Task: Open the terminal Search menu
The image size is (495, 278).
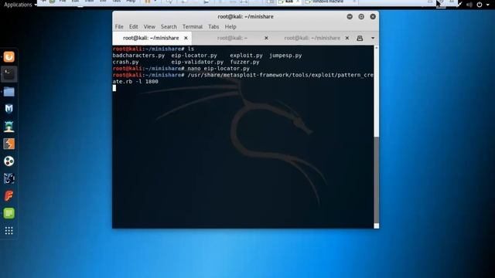Action: coord(169,27)
